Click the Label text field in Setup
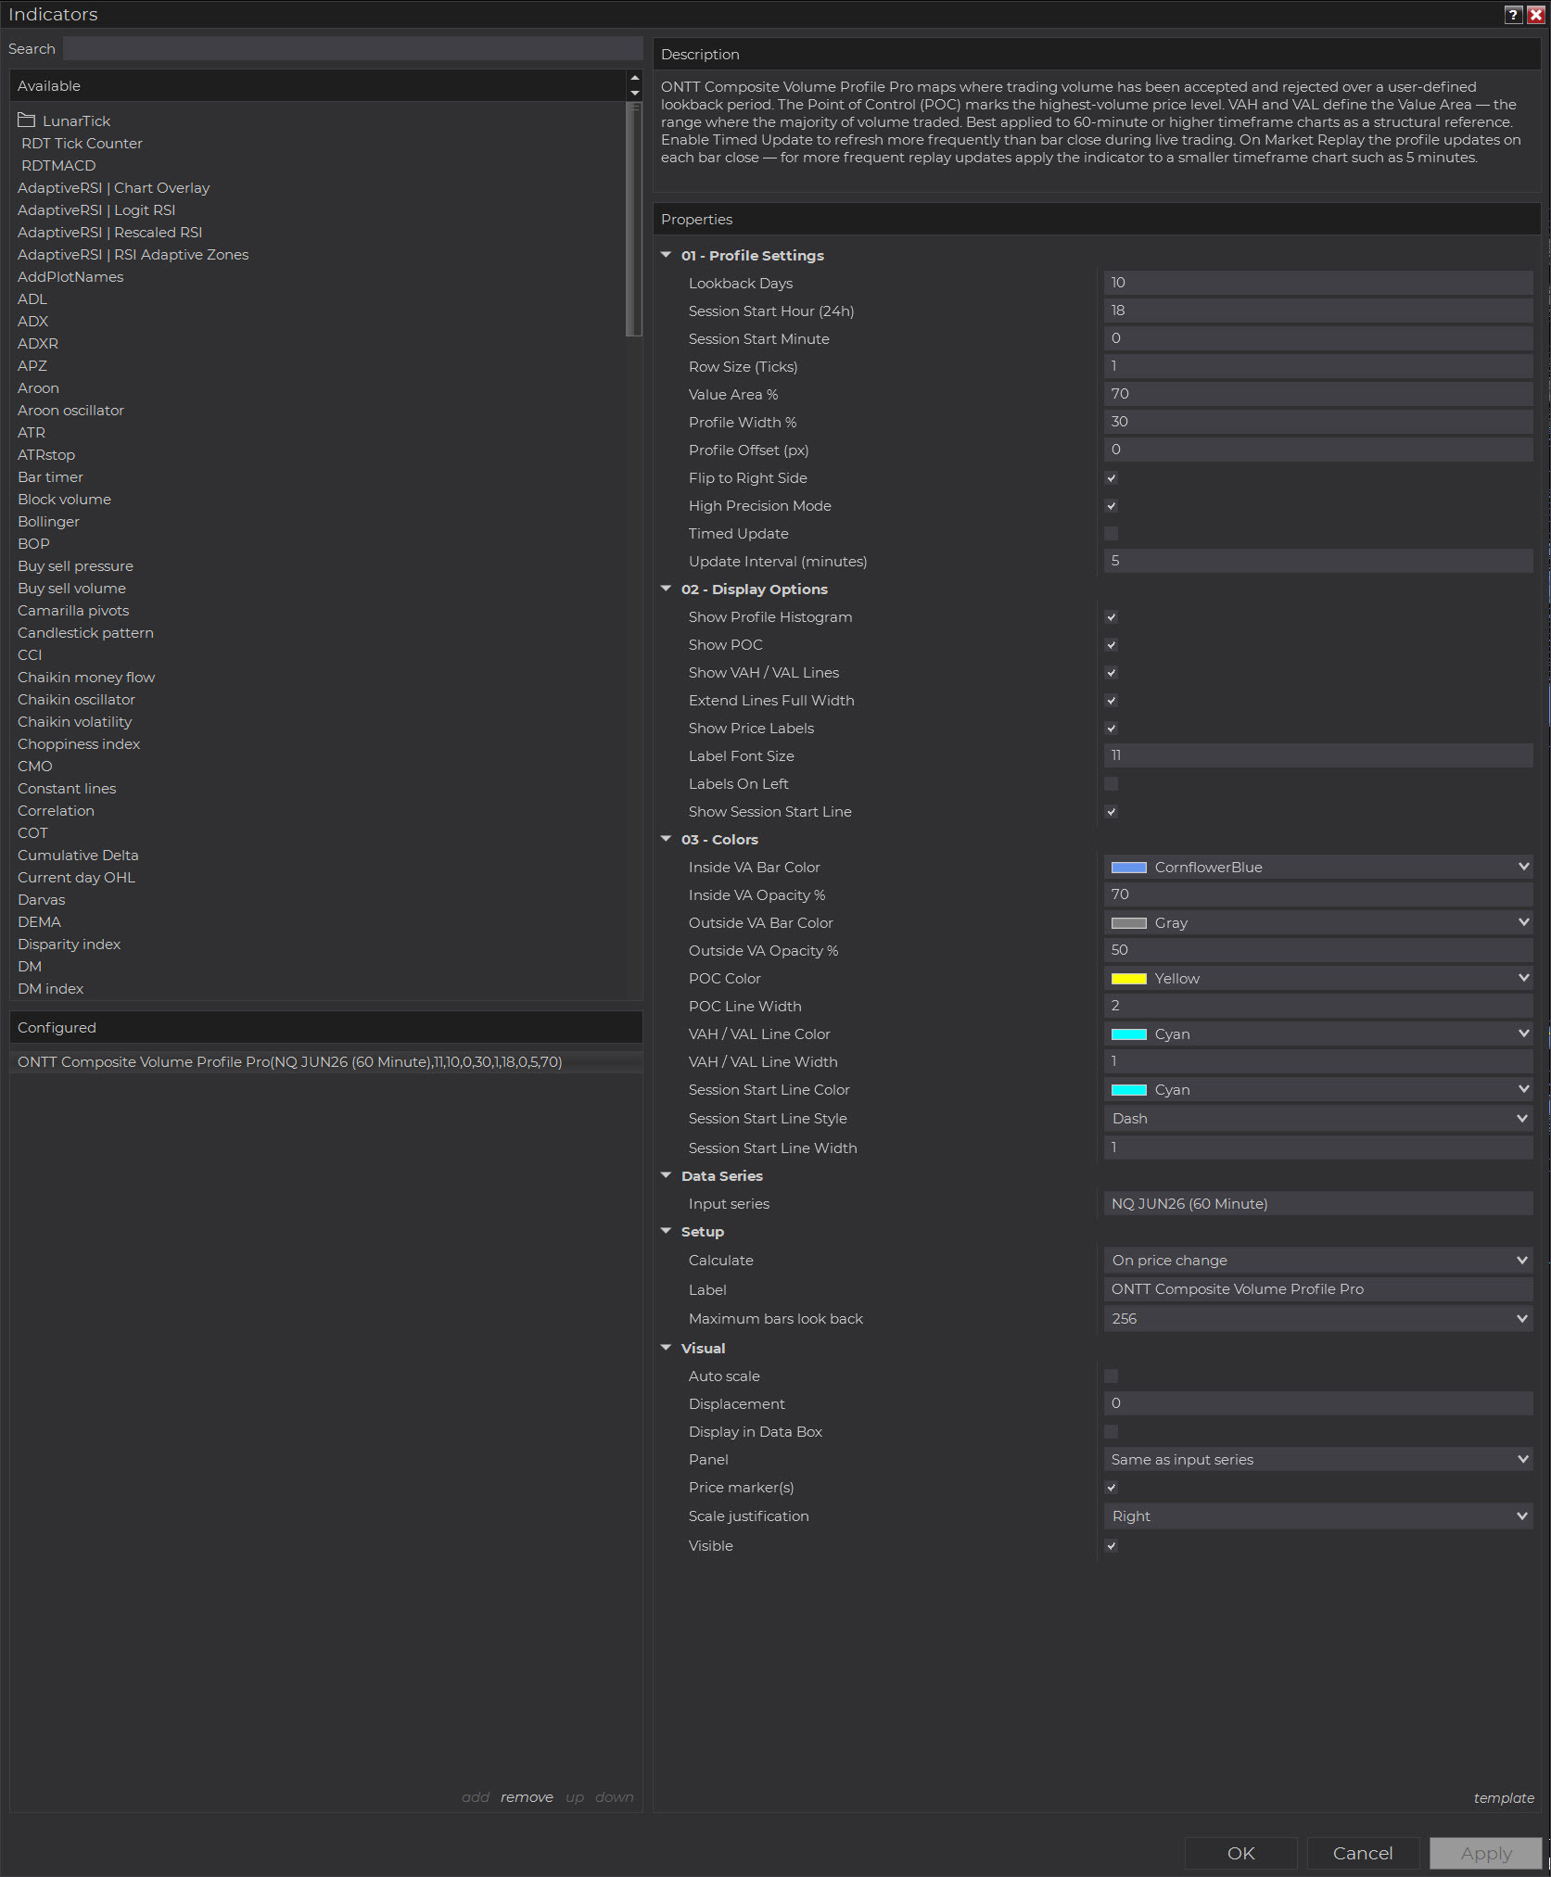 tap(1317, 1289)
